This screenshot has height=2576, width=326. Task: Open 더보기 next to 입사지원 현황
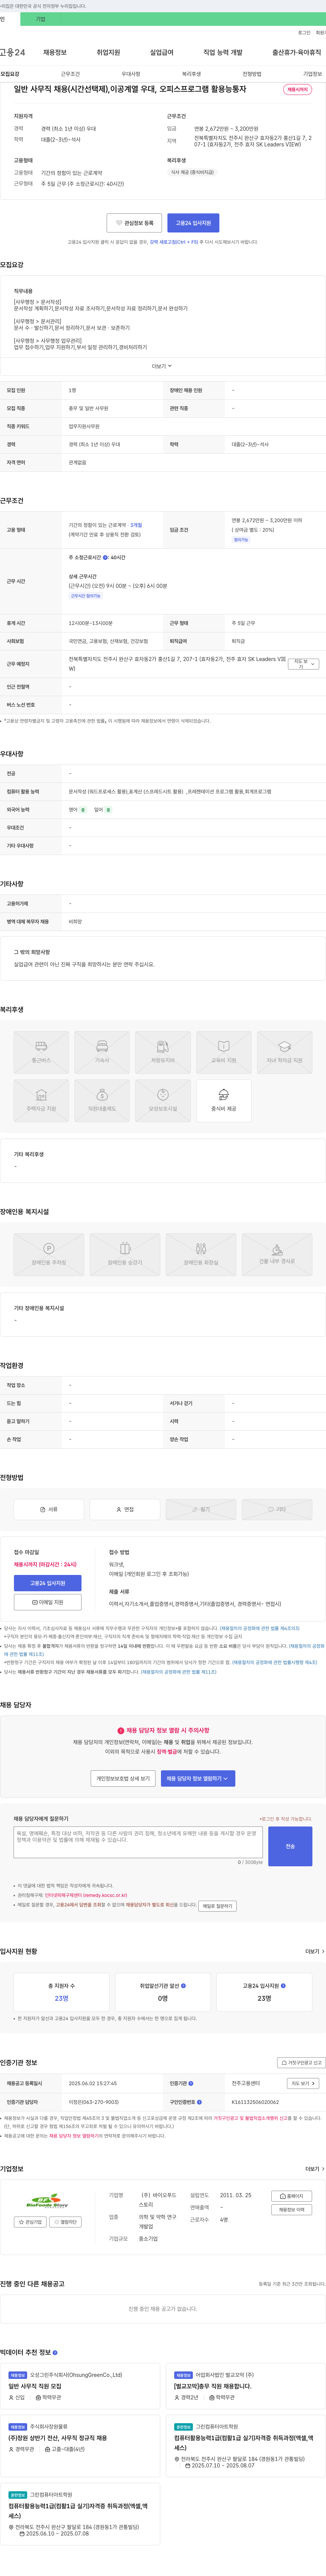coord(315,1951)
